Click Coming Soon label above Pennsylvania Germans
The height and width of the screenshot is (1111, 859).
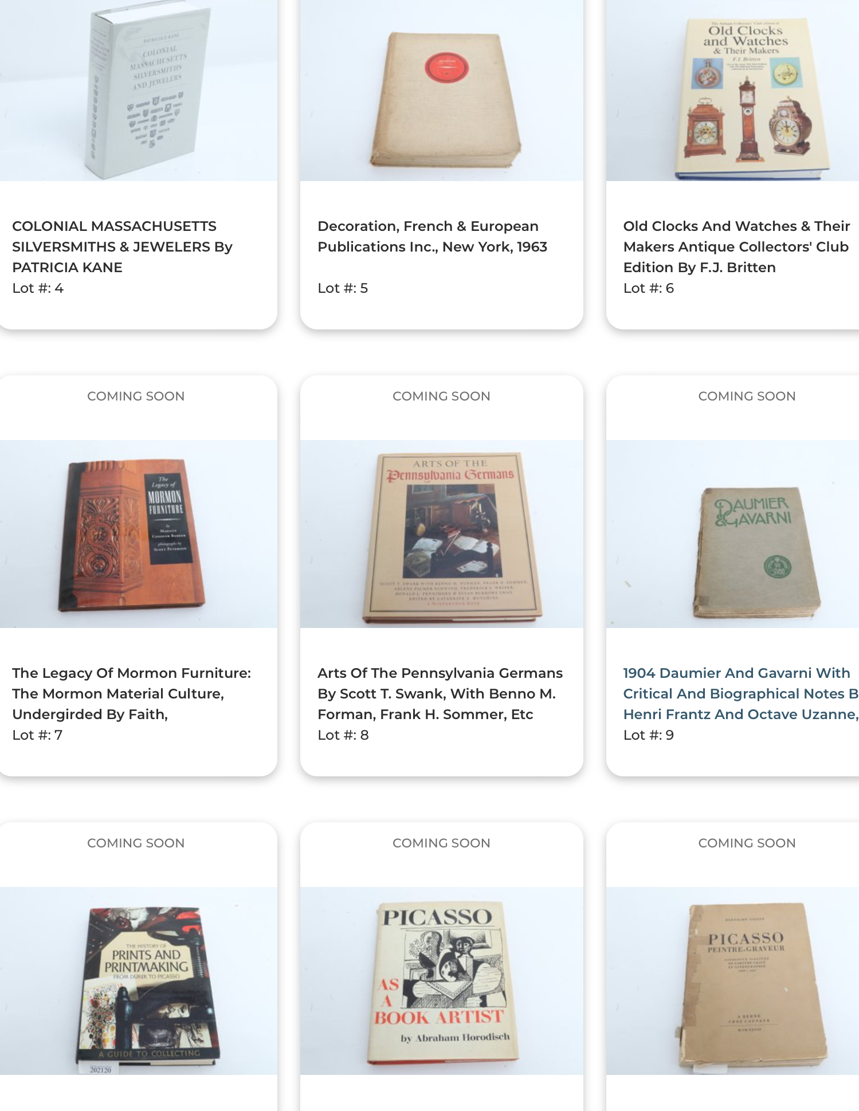pos(441,396)
